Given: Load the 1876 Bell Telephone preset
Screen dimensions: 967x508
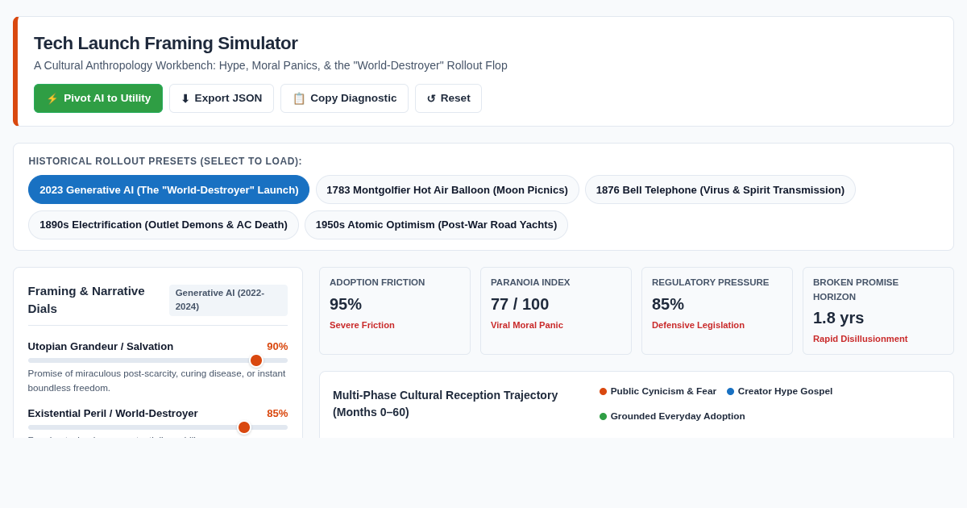Looking at the screenshot, I should (720, 189).
